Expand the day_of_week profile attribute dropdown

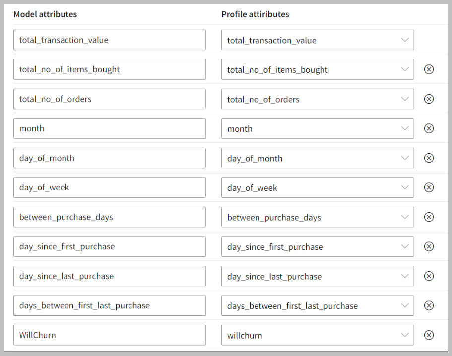tap(317, 187)
